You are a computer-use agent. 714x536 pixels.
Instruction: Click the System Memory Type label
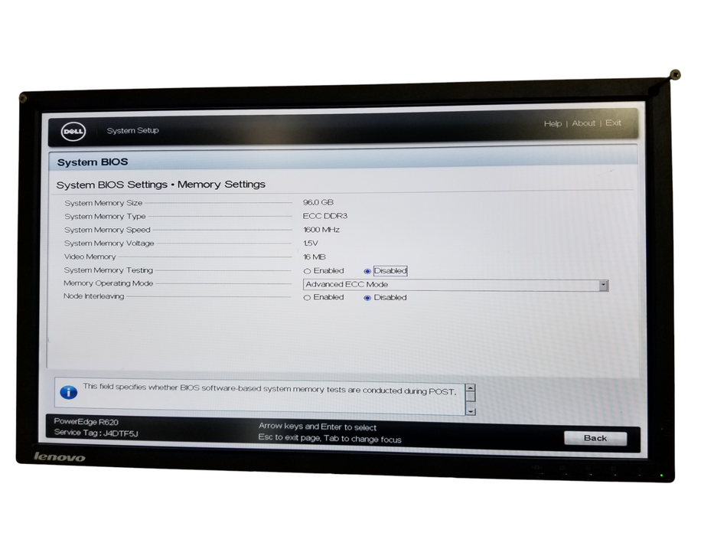click(105, 217)
